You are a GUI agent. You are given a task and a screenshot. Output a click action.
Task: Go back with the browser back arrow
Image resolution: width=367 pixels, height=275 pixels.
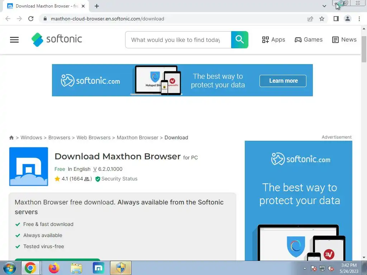point(8,19)
